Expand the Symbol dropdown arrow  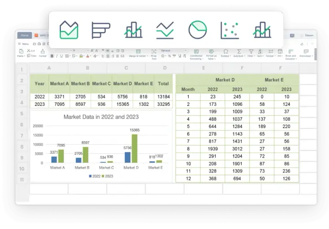coord(230,56)
